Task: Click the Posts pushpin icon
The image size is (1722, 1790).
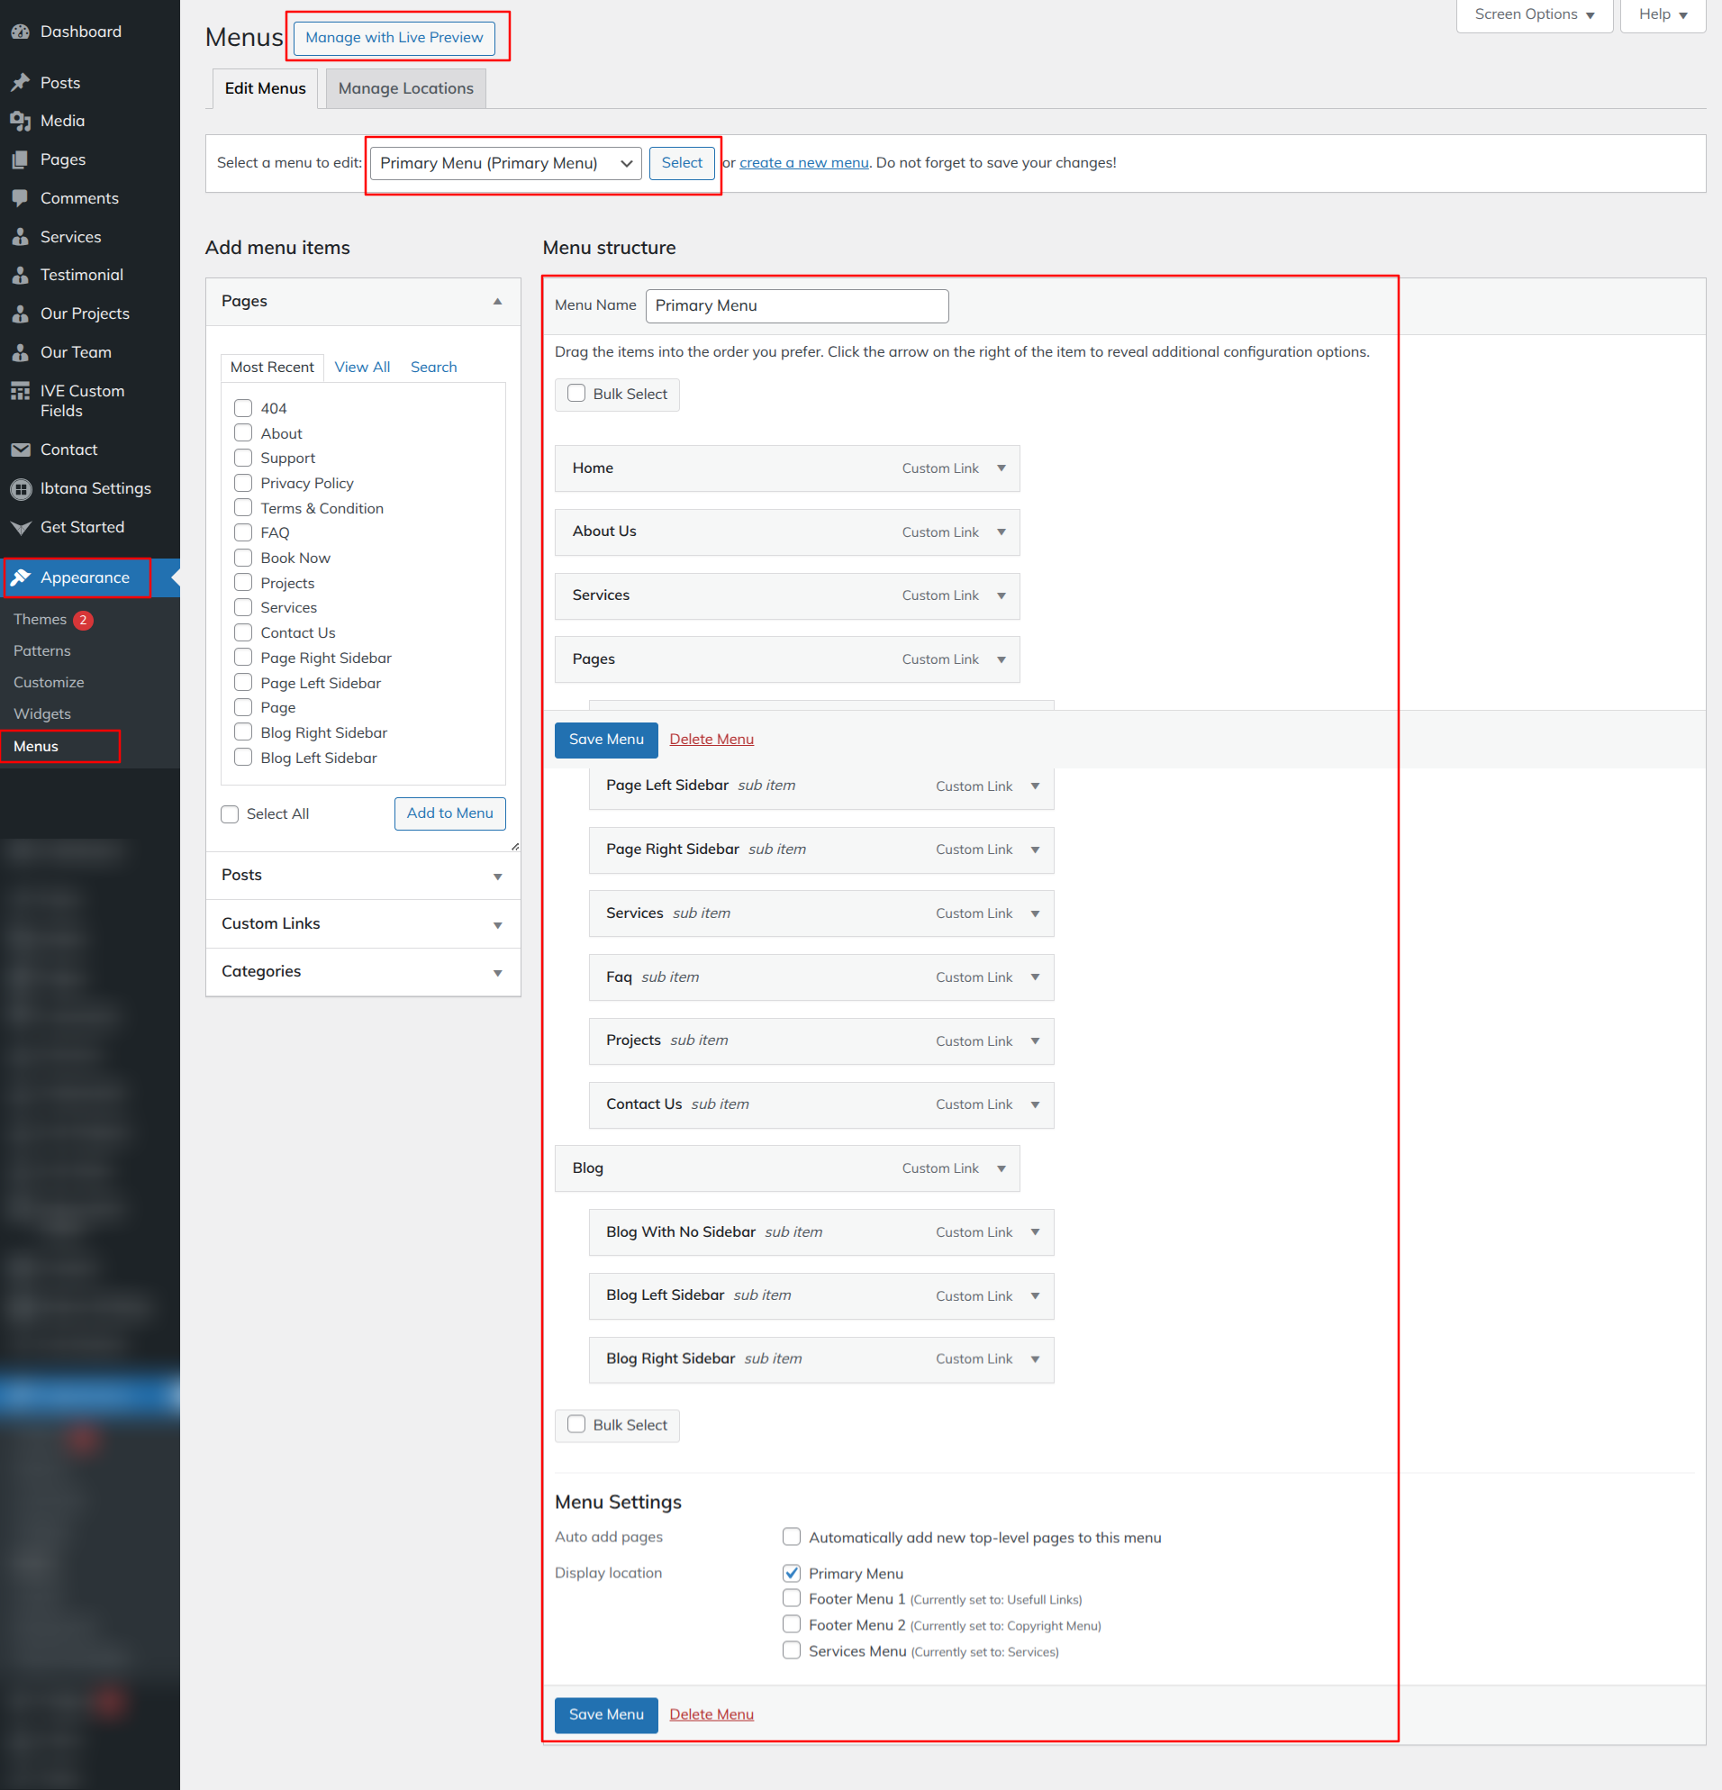Action: [20, 83]
